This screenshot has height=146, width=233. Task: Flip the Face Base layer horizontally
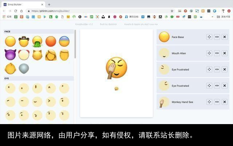click(x=217, y=37)
